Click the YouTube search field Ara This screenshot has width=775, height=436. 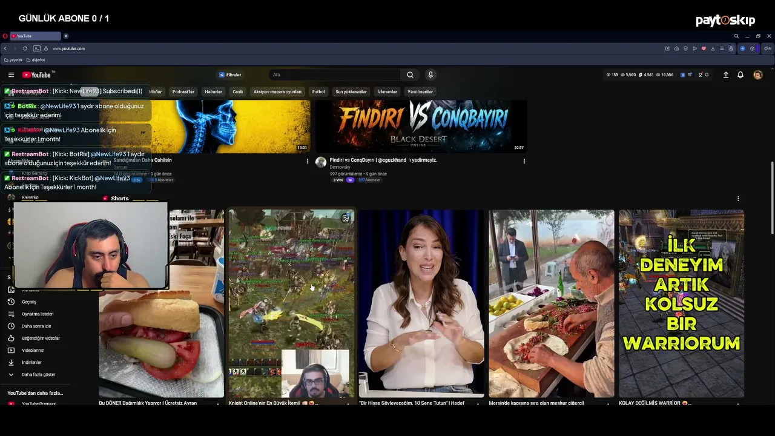click(x=334, y=75)
